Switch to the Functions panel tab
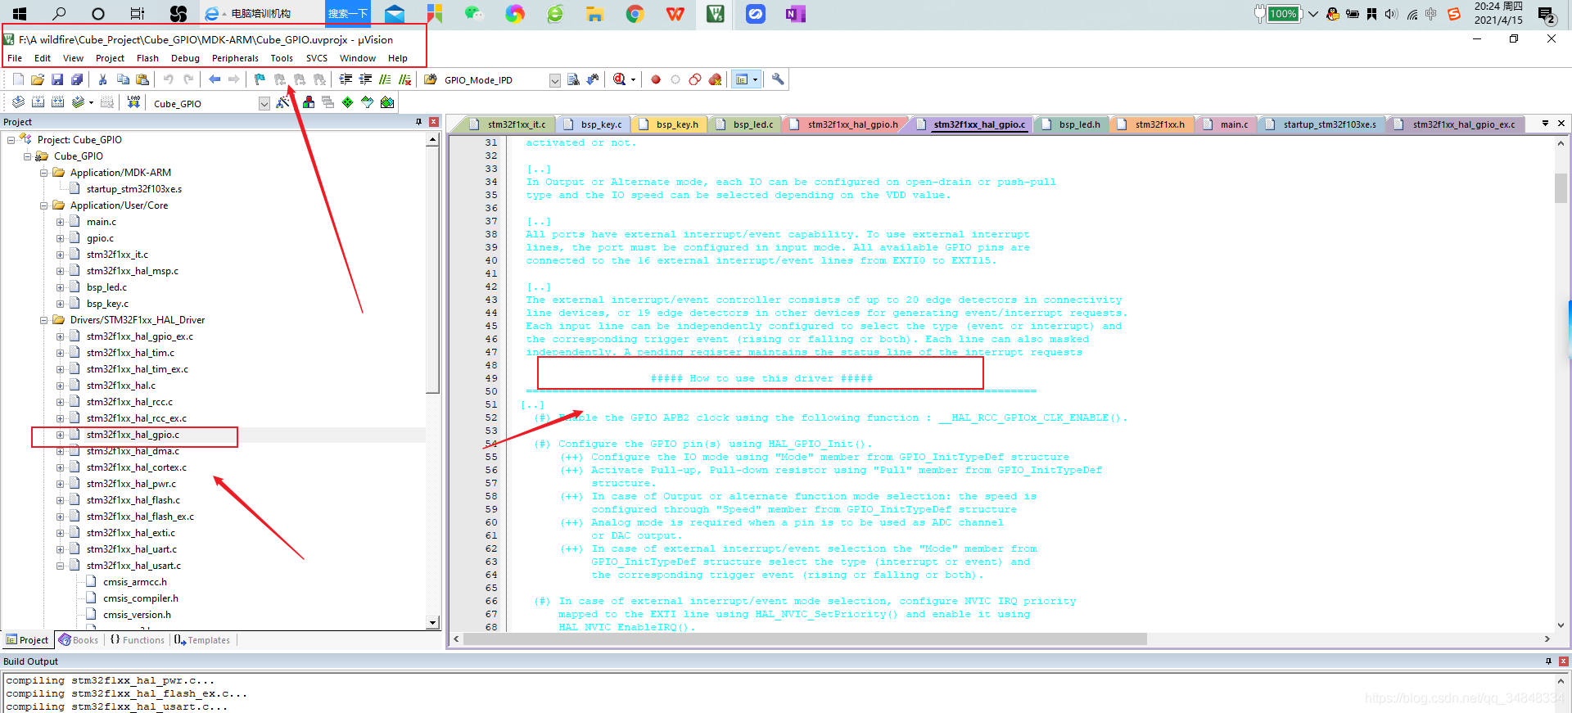The width and height of the screenshot is (1572, 713). click(138, 640)
